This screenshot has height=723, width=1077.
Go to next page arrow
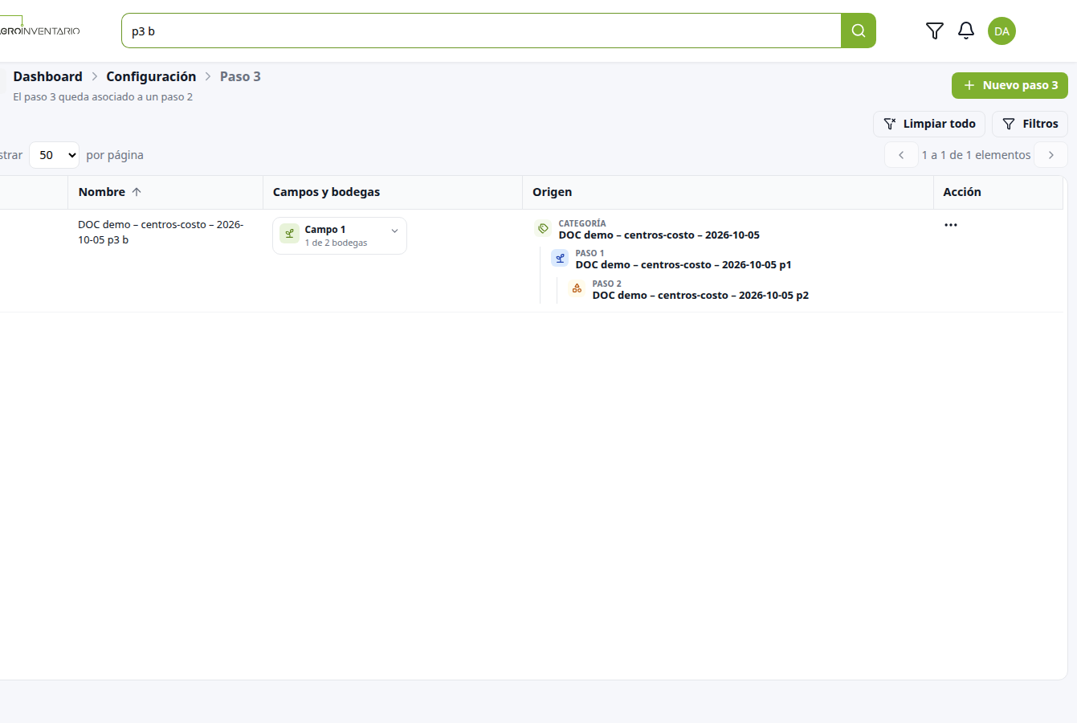[x=1050, y=155]
